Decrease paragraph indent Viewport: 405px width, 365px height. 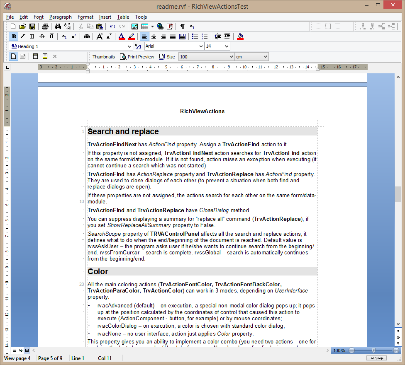point(218,36)
